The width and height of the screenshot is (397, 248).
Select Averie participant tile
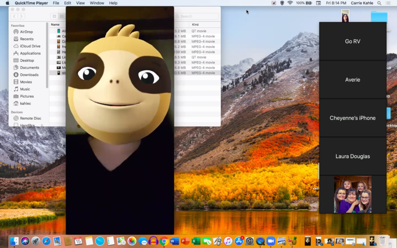point(353,79)
